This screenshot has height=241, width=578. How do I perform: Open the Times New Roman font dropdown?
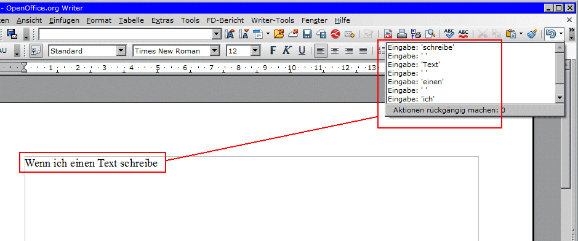tap(215, 51)
